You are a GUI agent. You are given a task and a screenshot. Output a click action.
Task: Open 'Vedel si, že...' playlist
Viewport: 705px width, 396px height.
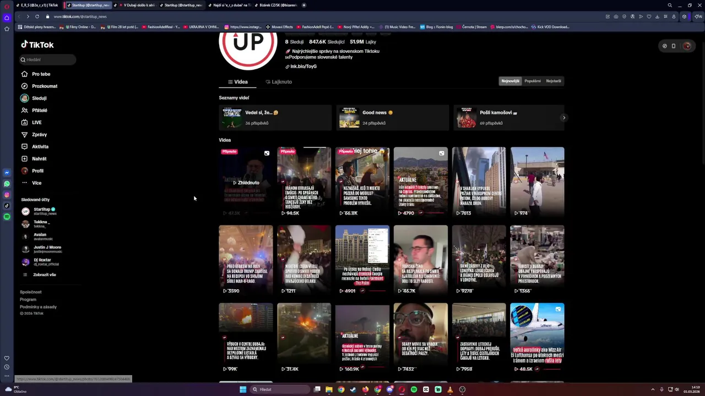tap(275, 118)
